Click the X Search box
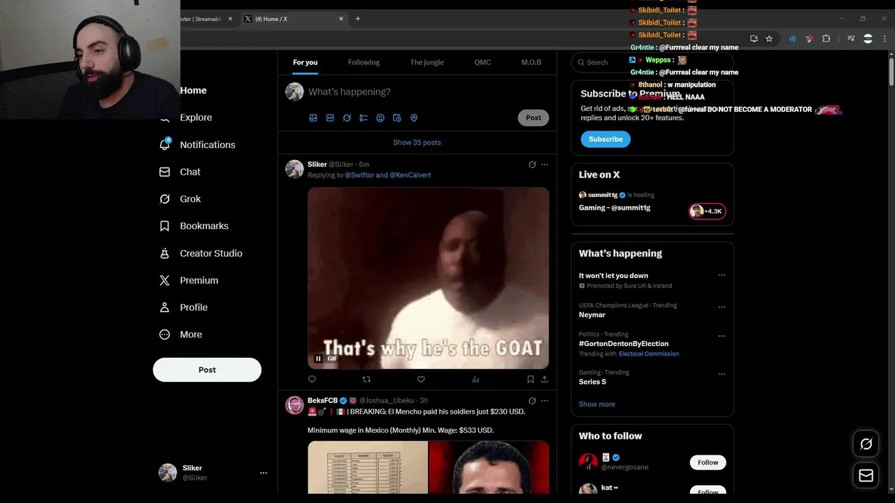 (x=652, y=62)
